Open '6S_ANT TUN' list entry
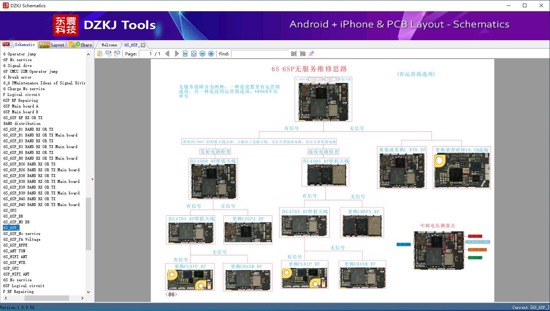The height and width of the screenshot is (311, 550). (14, 251)
